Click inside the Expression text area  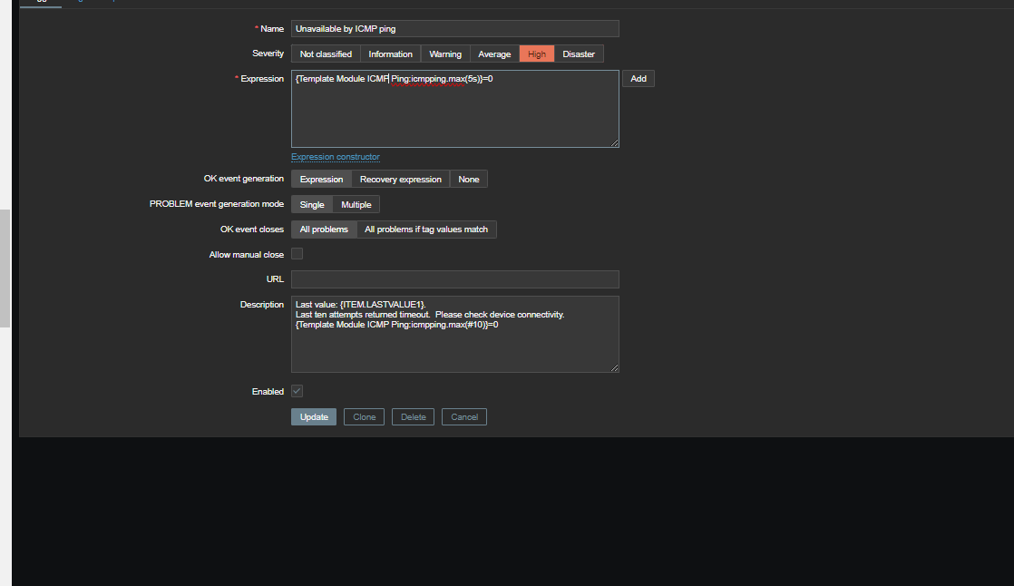click(454, 113)
